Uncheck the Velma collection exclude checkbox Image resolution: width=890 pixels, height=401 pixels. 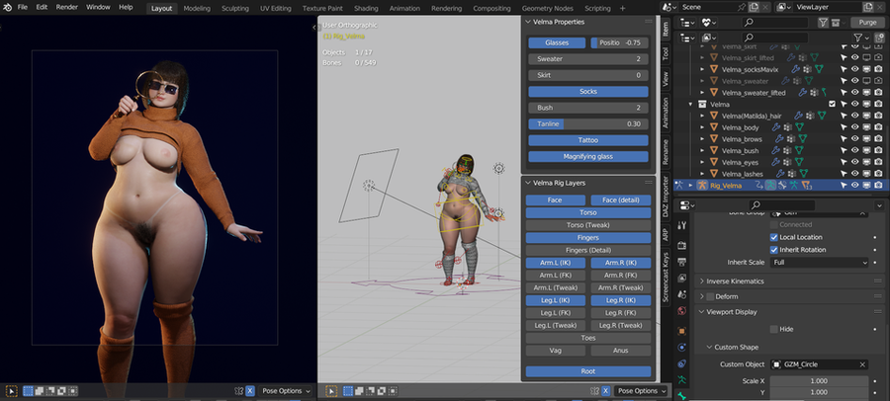pyautogui.click(x=832, y=105)
